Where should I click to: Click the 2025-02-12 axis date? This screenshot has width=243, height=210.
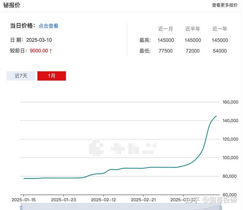[103, 200]
